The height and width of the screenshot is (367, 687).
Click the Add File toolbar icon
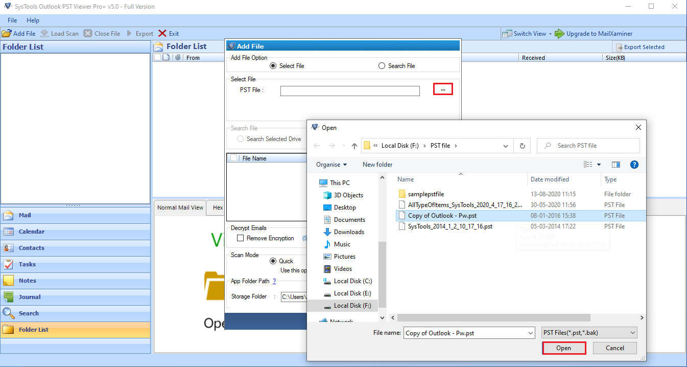[6, 33]
